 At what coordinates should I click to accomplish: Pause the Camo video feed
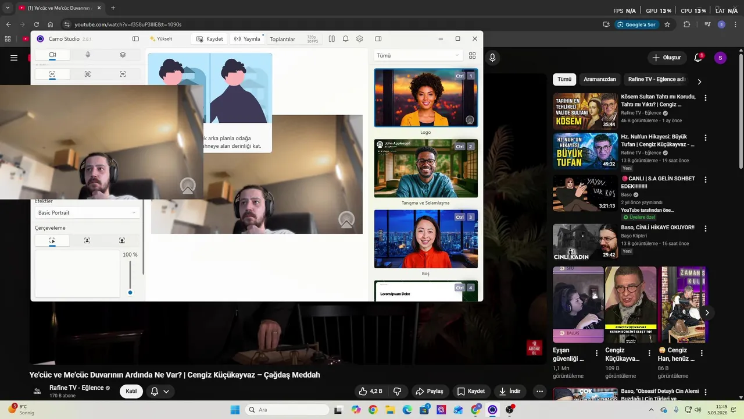(x=331, y=39)
